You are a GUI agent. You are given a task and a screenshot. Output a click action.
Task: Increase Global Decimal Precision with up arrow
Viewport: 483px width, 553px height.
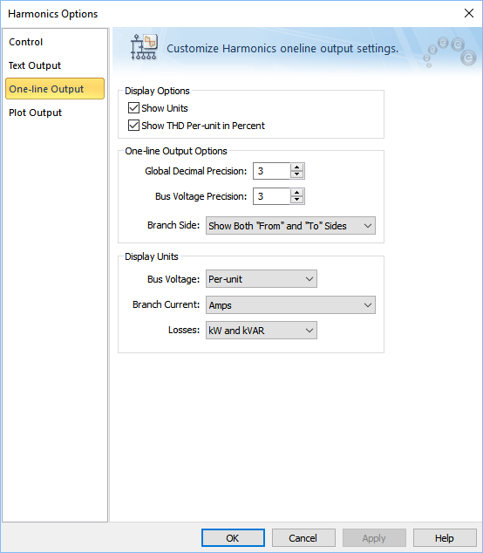(296, 167)
